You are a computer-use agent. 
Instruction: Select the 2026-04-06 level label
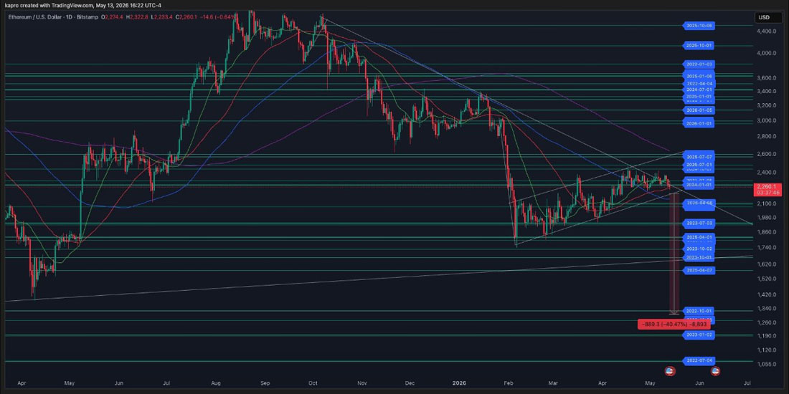tap(699, 203)
